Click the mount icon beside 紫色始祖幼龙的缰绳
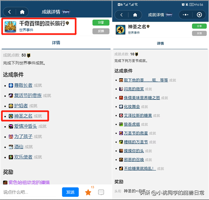 pyautogui.click(x=5, y=183)
